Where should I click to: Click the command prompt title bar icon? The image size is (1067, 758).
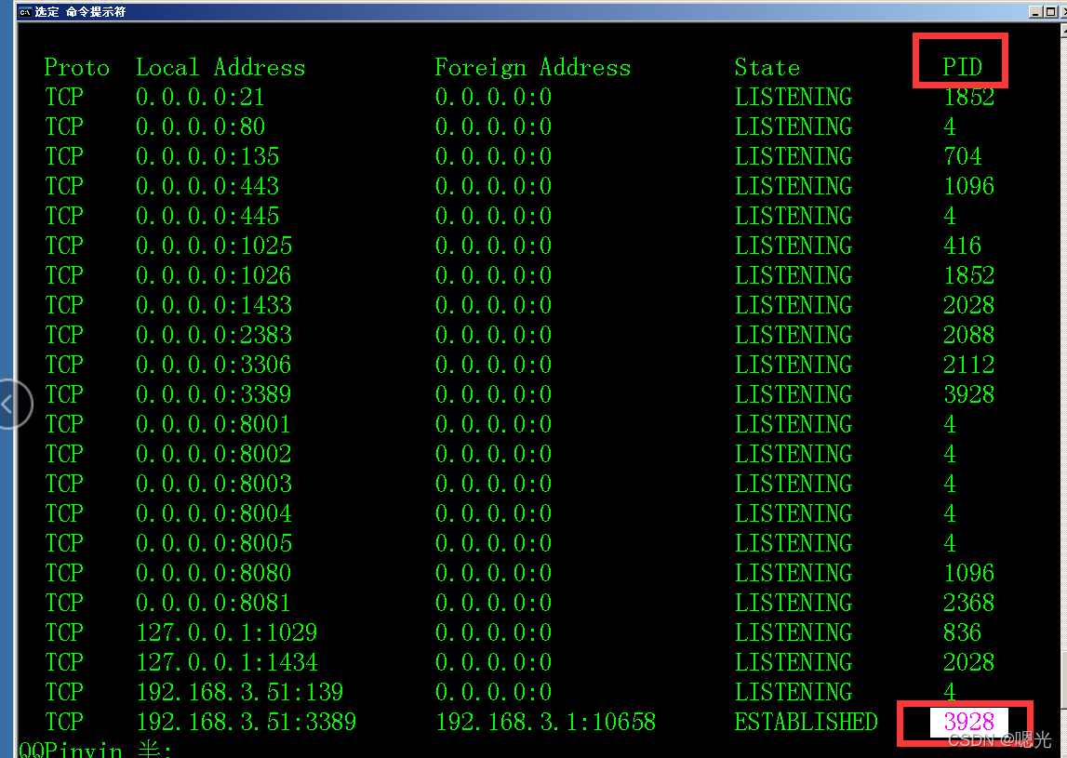pos(24,11)
